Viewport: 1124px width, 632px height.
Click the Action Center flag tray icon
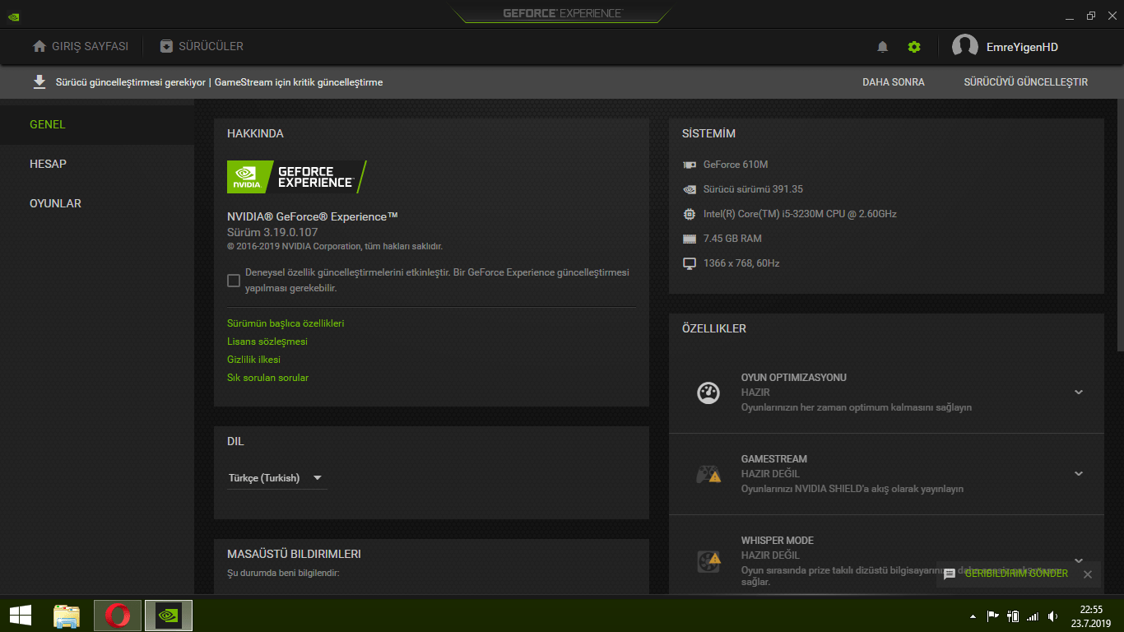pos(993,616)
